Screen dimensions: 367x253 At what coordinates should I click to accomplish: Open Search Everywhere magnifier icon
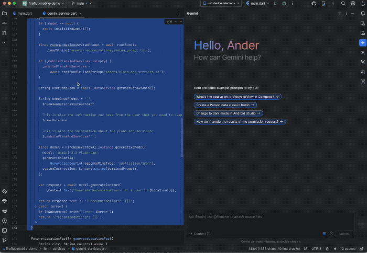(343, 4)
